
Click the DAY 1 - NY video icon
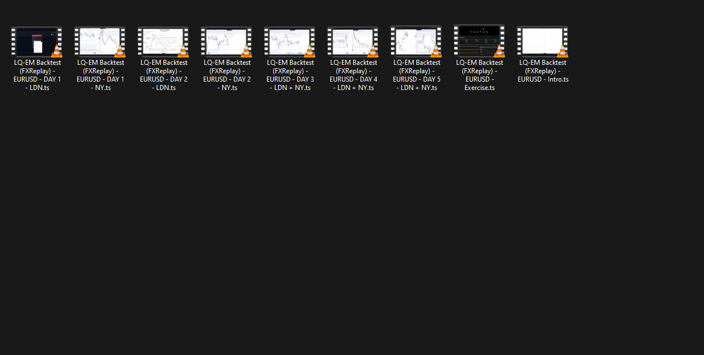click(x=100, y=41)
